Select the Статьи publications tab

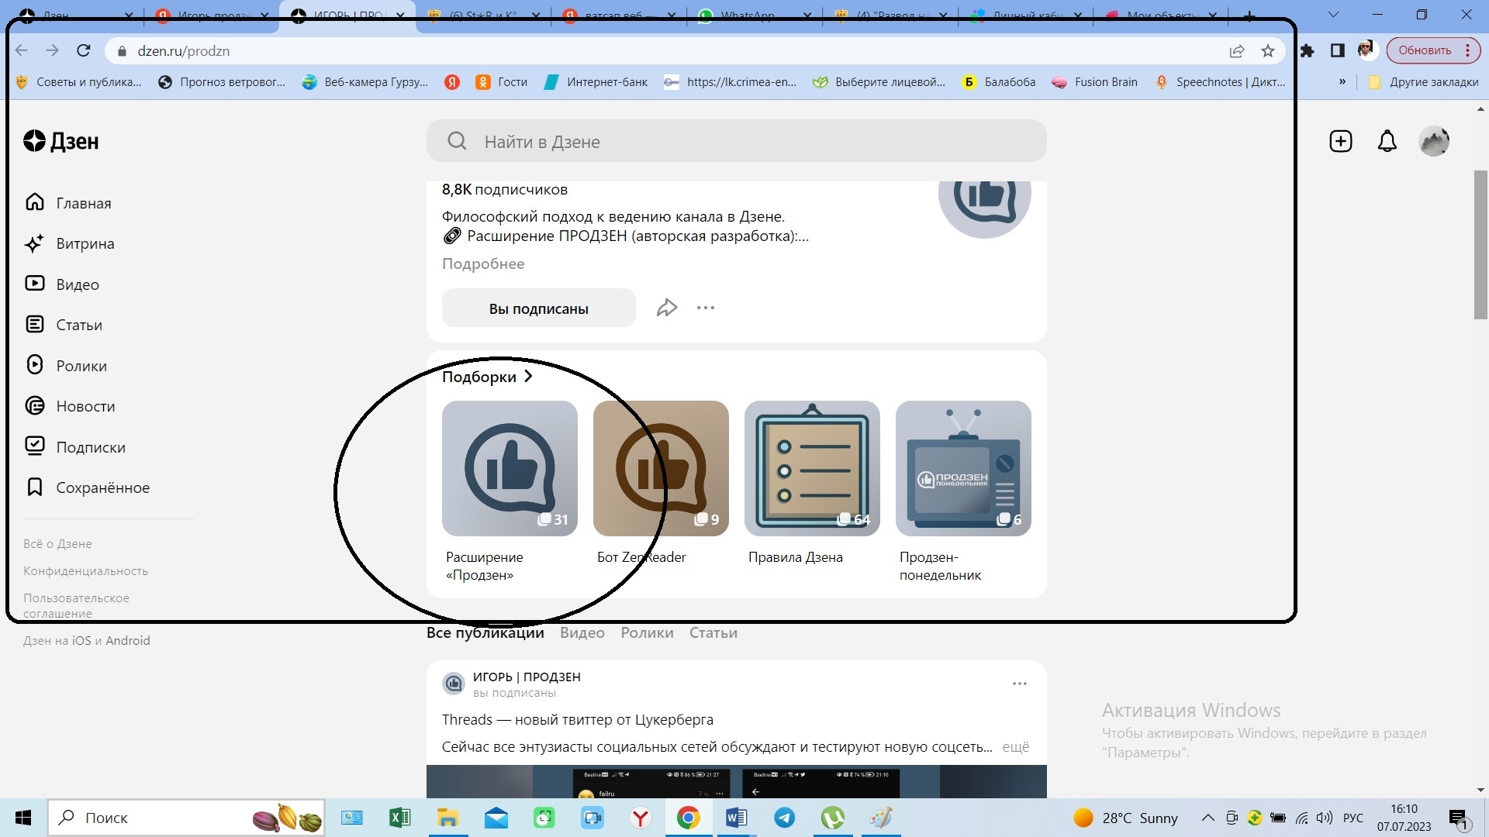(713, 632)
